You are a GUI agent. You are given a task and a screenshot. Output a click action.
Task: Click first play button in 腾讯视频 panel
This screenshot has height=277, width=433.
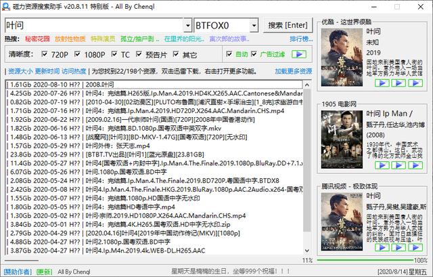(381, 247)
